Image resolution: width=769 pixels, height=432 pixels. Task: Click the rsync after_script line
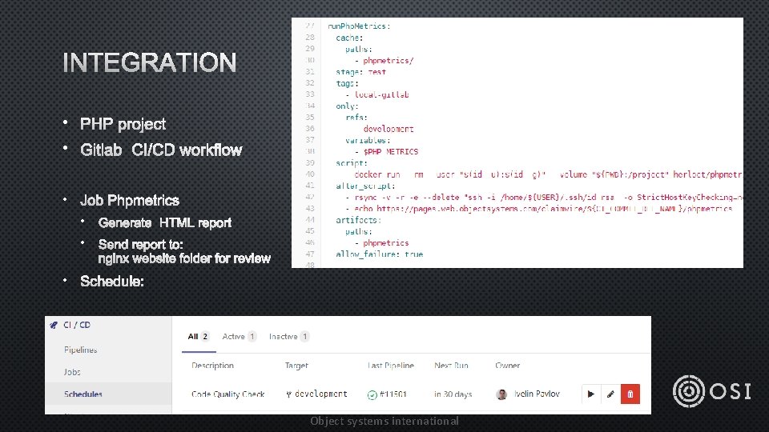[545, 197]
